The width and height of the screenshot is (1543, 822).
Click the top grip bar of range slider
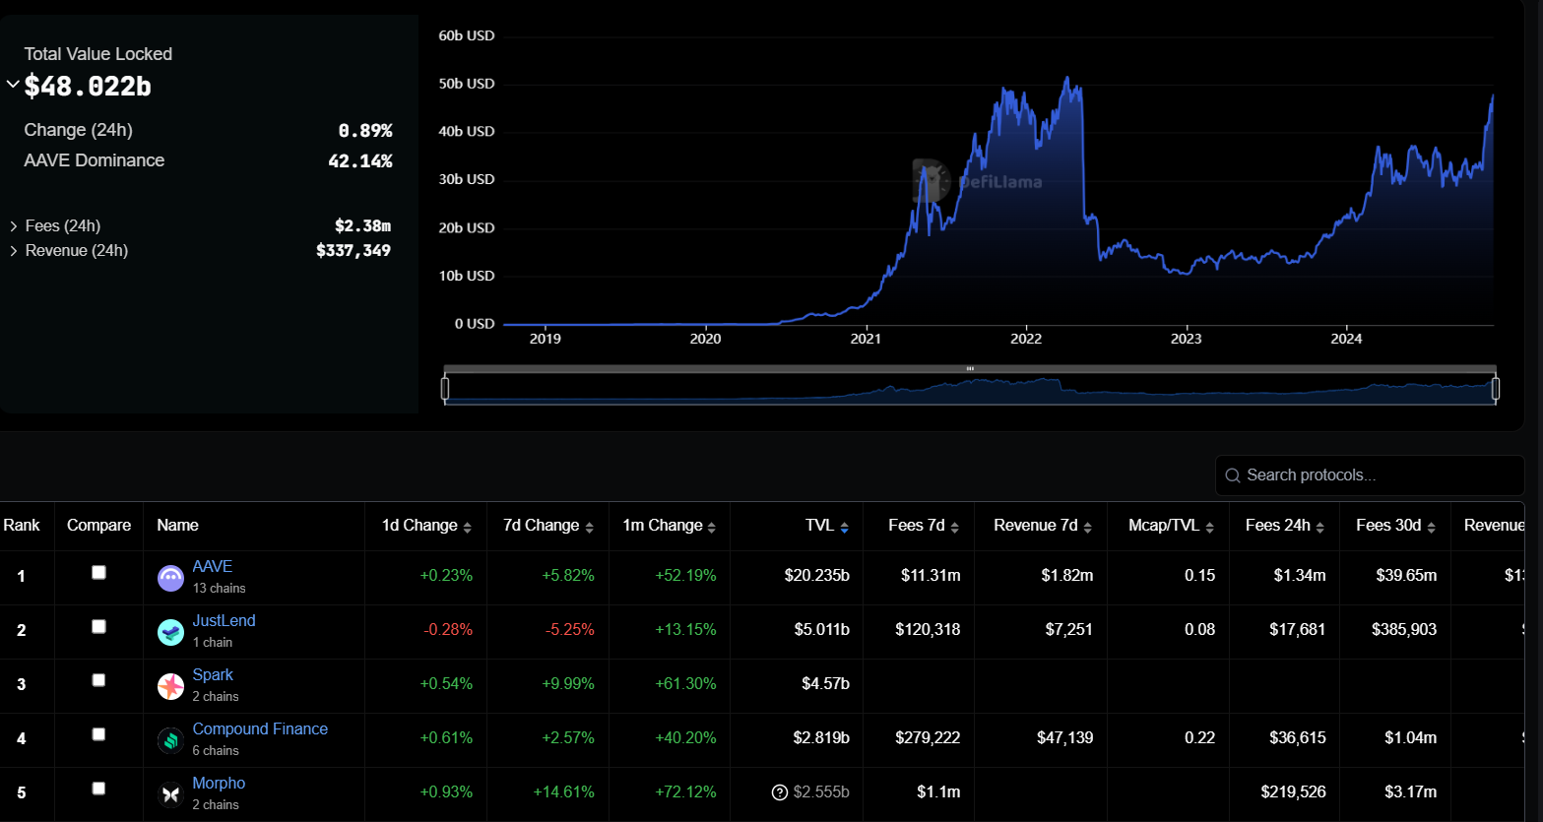970,369
